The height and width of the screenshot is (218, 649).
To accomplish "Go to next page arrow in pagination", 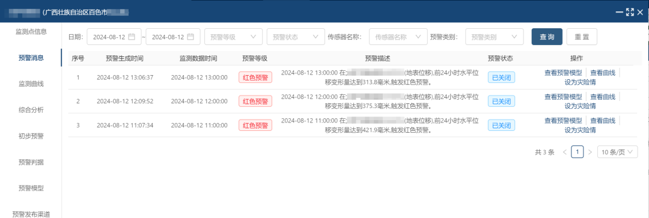I will tap(590, 152).
